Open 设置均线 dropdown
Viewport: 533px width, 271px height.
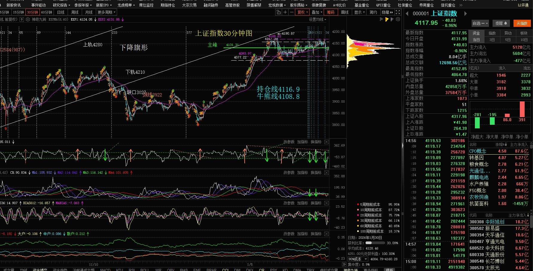click(x=317, y=19)
